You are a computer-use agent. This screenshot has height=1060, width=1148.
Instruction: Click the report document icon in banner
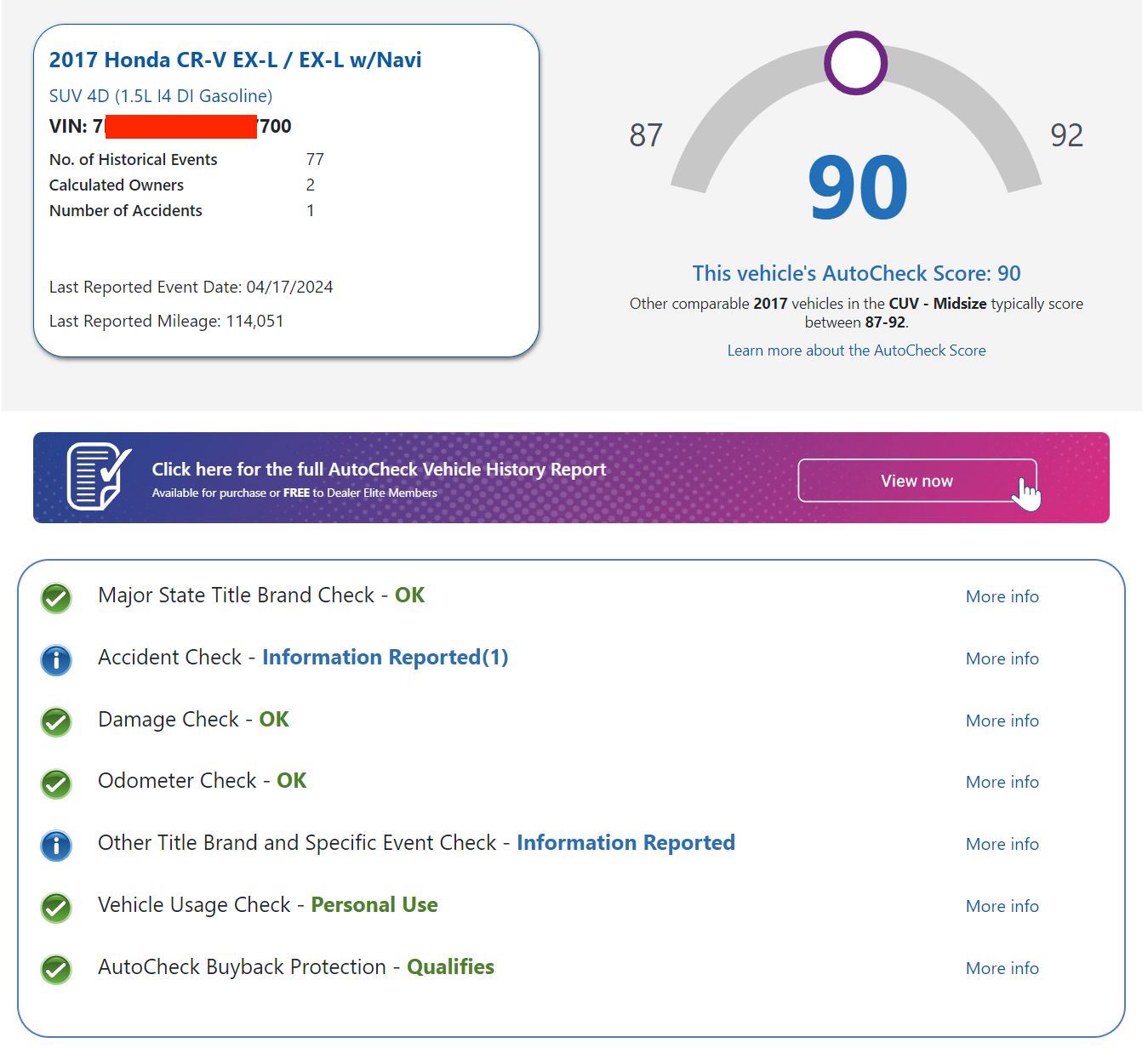[98, 476]
